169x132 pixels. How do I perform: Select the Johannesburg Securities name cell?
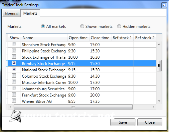point(44,89)
